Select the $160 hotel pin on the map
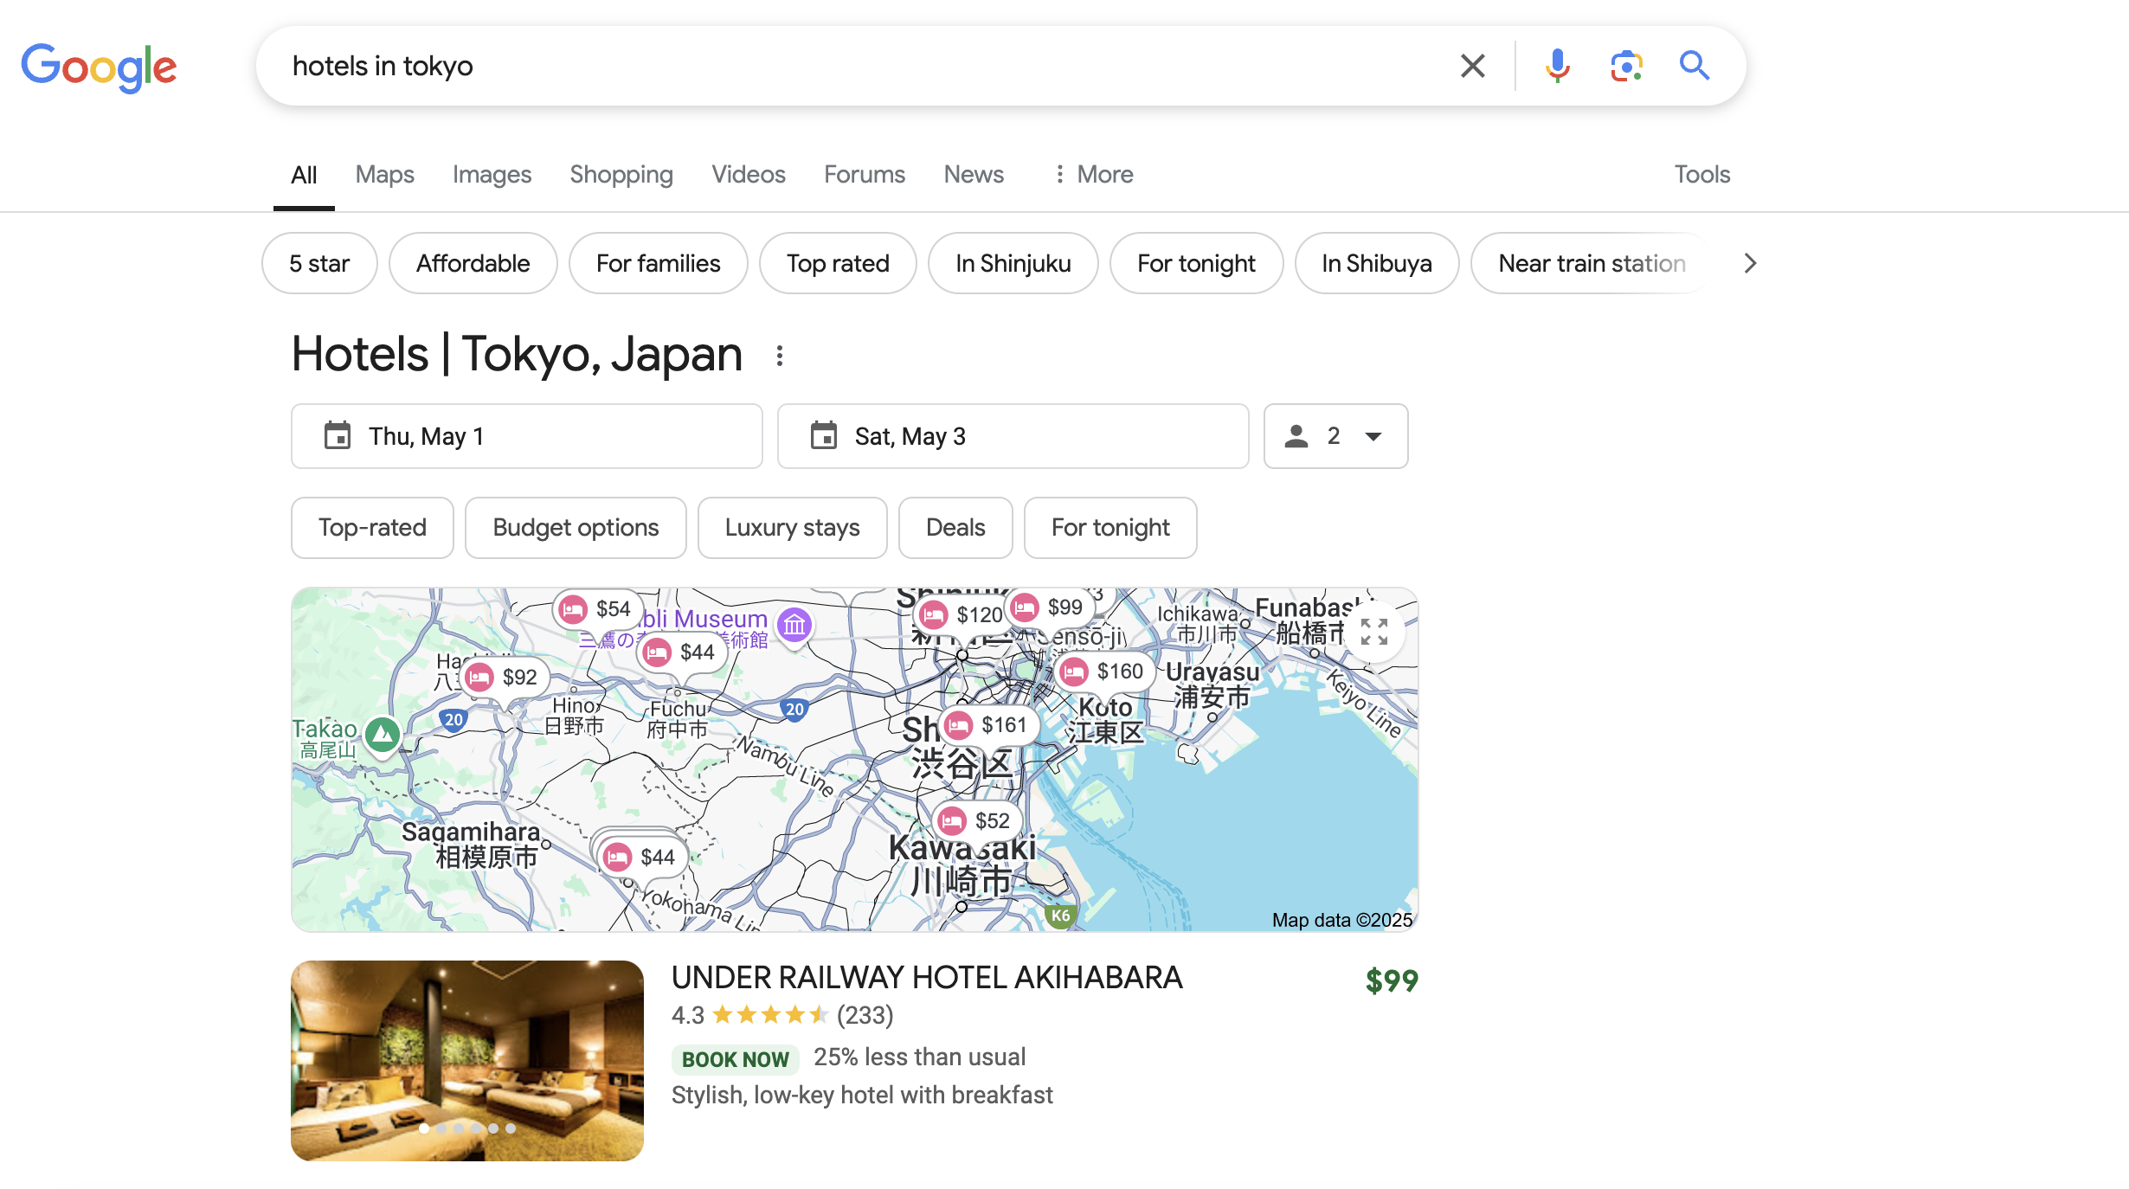Image resolution: width=2129 pixels, height=1189 pixels. 1104,672
